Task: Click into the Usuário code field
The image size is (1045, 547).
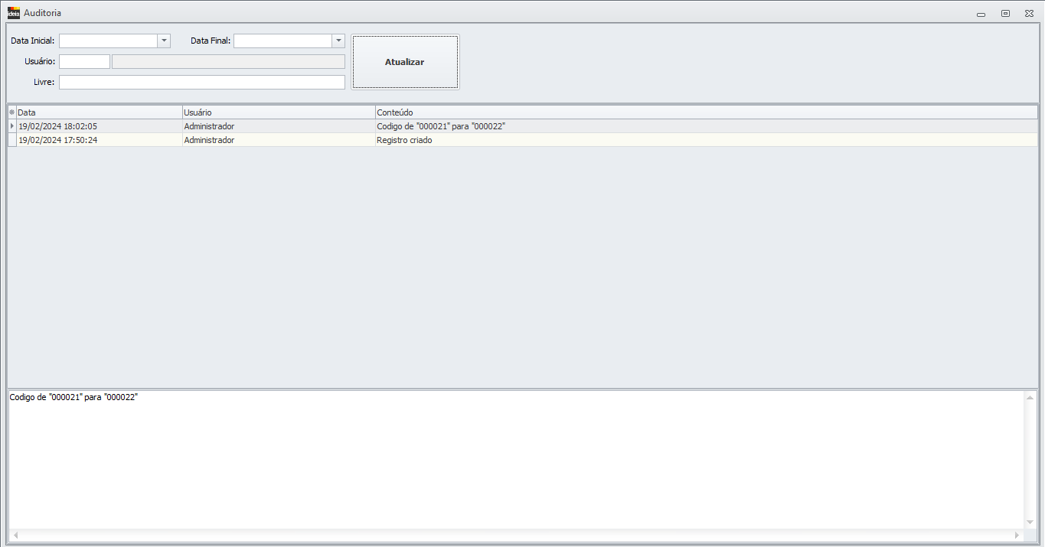Action: (x=84, y=62)
